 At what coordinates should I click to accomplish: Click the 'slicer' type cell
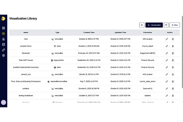(x=57, y=46)
